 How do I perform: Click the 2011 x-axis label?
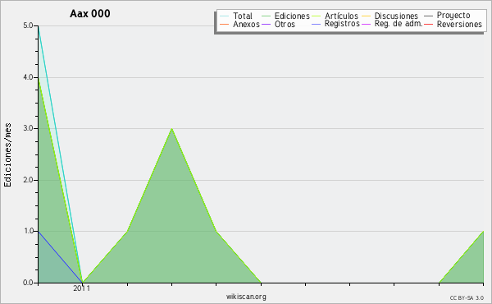[81, 288]
